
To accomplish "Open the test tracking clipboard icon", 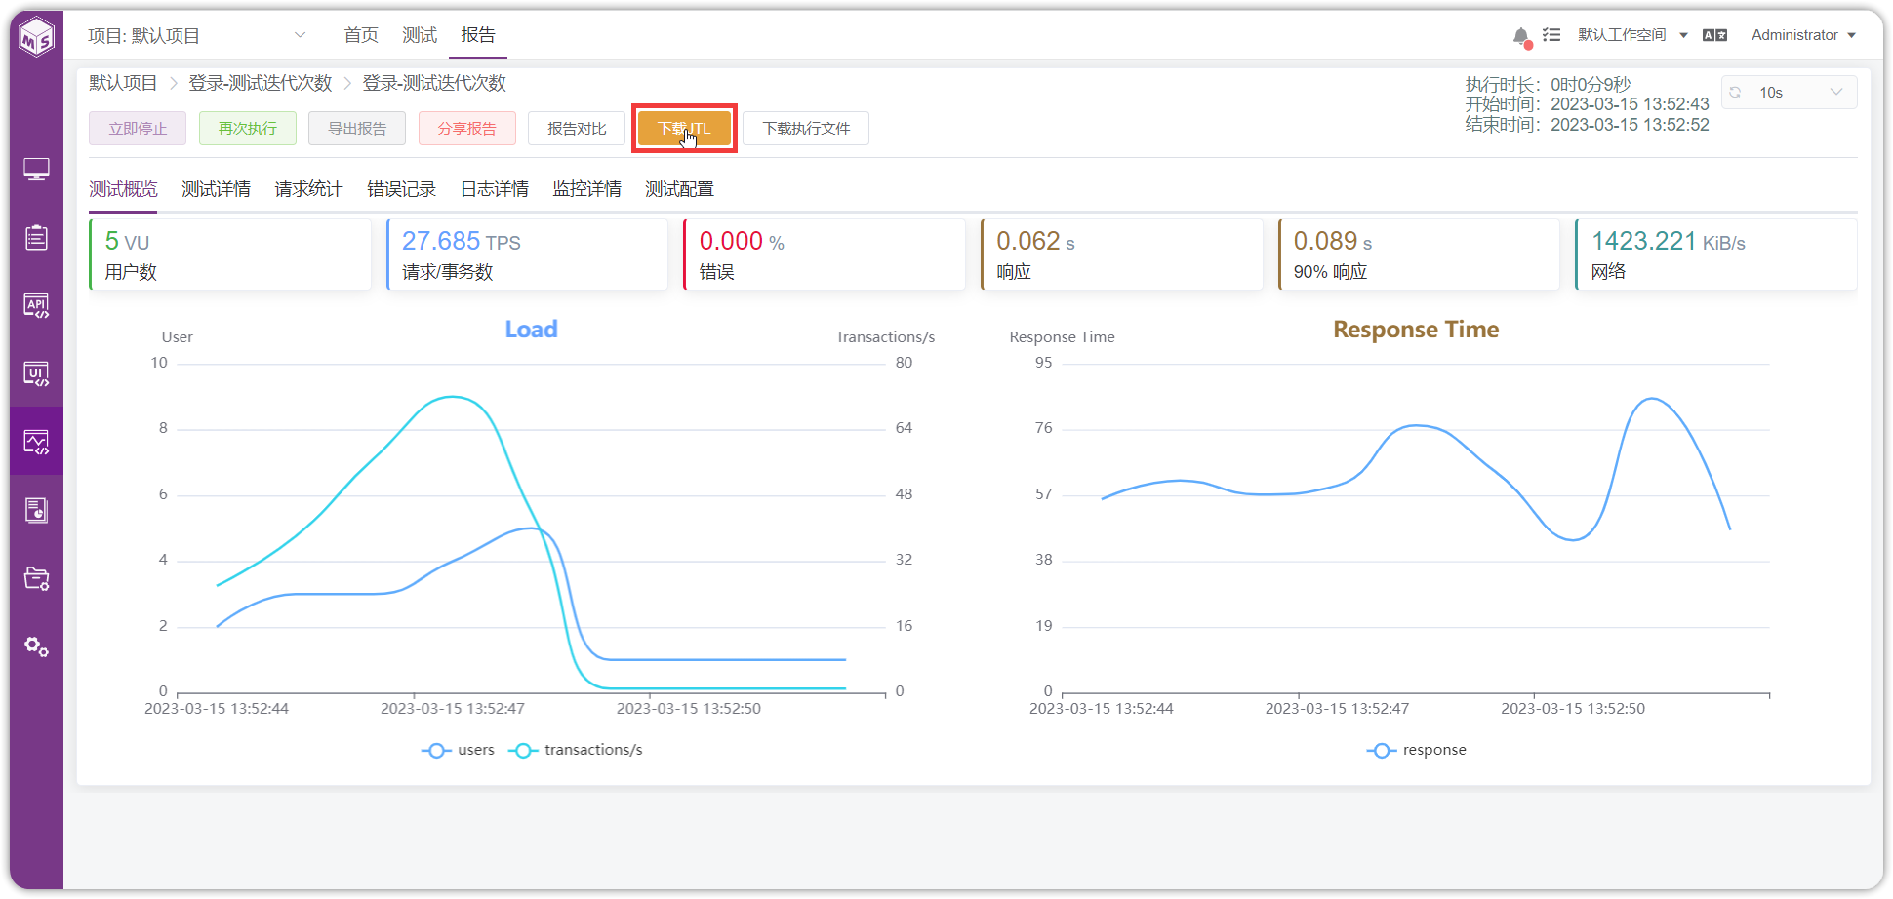I will pyautogui.click(x=36, y=237).
